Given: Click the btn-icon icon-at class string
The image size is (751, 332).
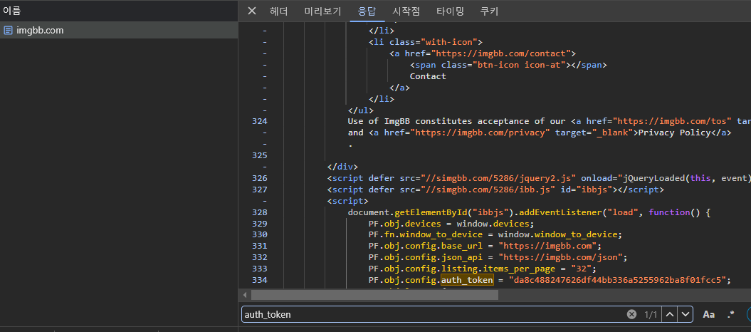Looking at the screenshot, I should click(x=518, y=65).
